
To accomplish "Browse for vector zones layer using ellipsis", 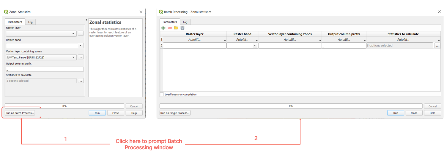I will [x=81, y=57].
